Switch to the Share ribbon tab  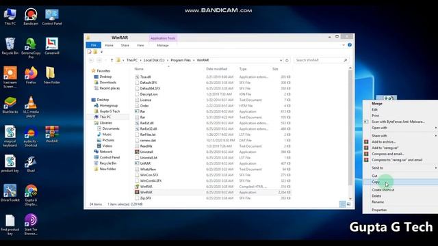[x=125, y=45]
